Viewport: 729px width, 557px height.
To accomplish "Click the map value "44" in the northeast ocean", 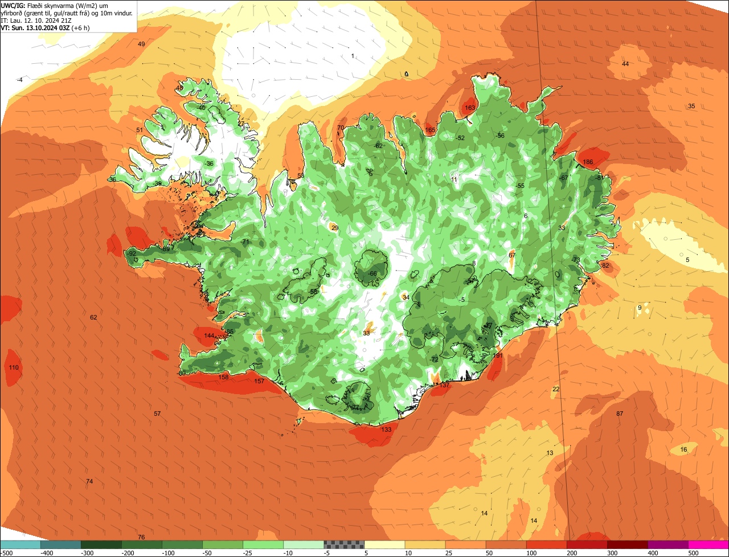I will click(x=625, y=64).
